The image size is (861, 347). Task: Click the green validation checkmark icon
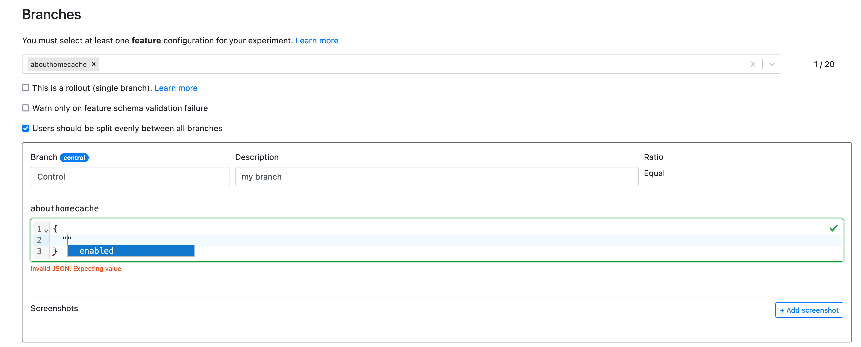[833, 228]
